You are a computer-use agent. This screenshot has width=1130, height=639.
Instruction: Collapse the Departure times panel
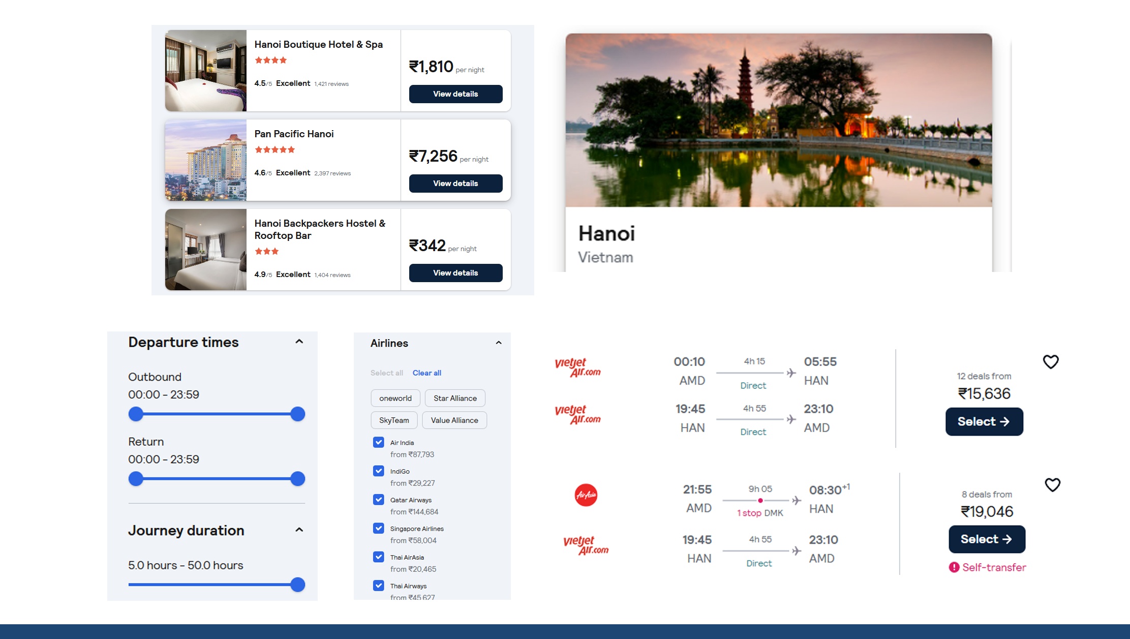coord(299,341)
